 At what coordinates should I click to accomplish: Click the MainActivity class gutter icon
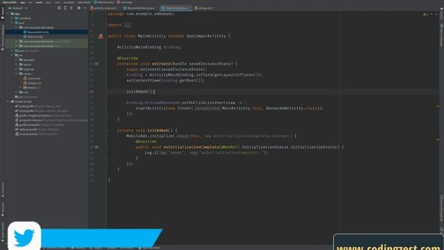tap(101, 36)
